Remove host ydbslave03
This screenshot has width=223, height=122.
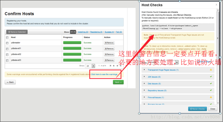pyautogui.click(x=109, y=60)
